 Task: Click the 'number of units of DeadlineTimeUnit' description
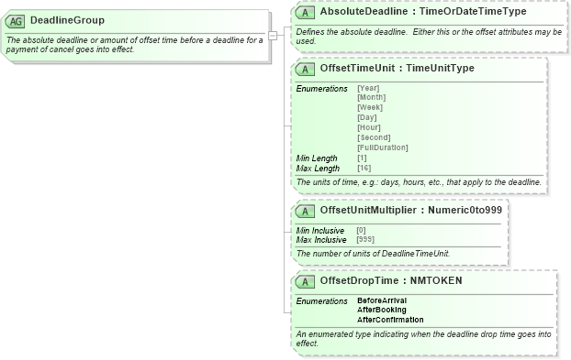click(373, 254)
